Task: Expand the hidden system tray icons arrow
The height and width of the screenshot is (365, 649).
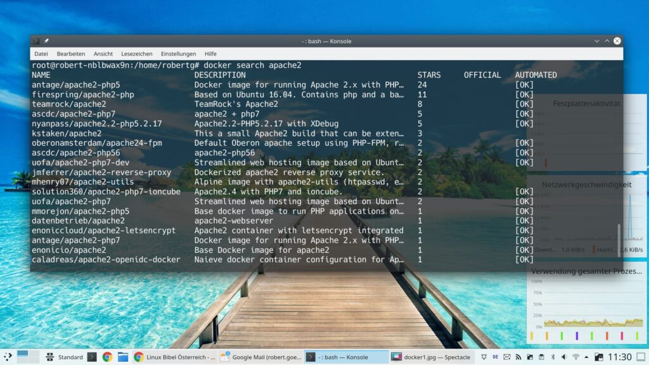Action: coord(586,357)
